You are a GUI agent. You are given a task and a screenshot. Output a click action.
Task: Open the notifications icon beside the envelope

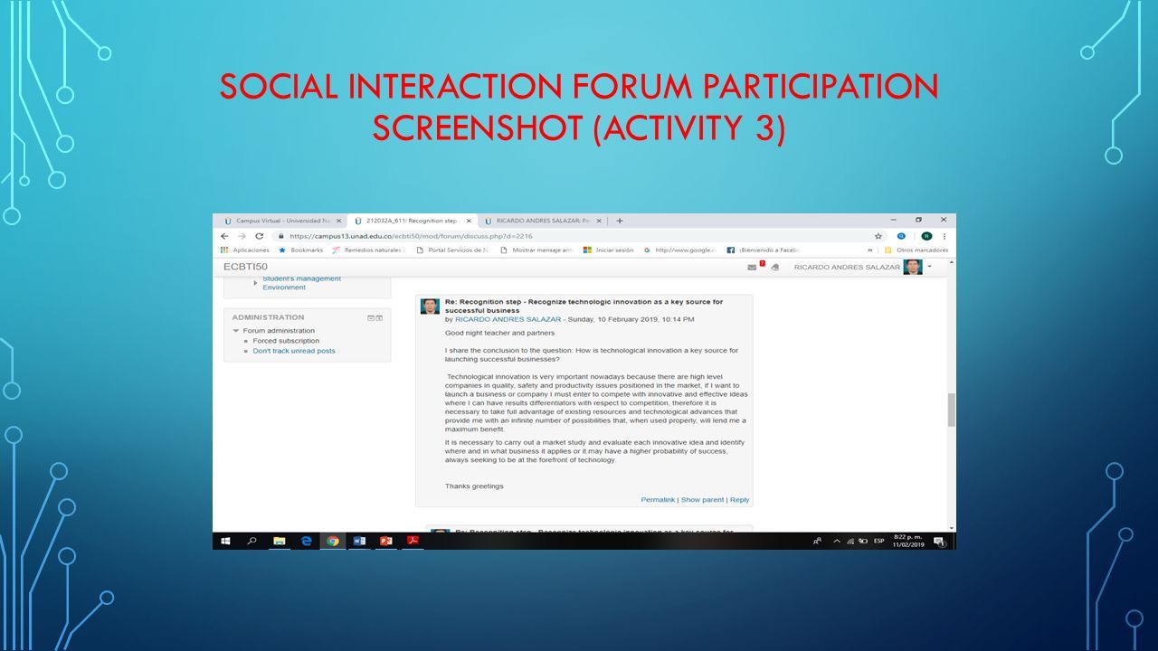click(x=774, y=268)
